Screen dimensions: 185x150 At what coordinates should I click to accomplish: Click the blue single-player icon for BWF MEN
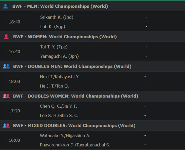point(5,6)
